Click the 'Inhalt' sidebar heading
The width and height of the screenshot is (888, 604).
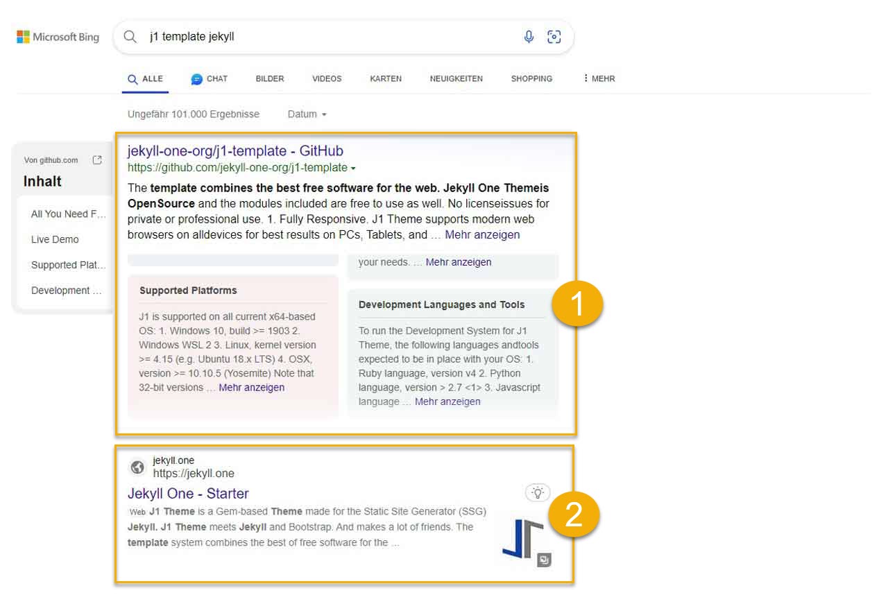[x=42, y=182]
